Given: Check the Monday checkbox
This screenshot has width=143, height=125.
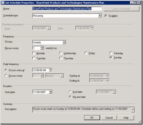Looking at the screenshot, I should pos(34,53).
